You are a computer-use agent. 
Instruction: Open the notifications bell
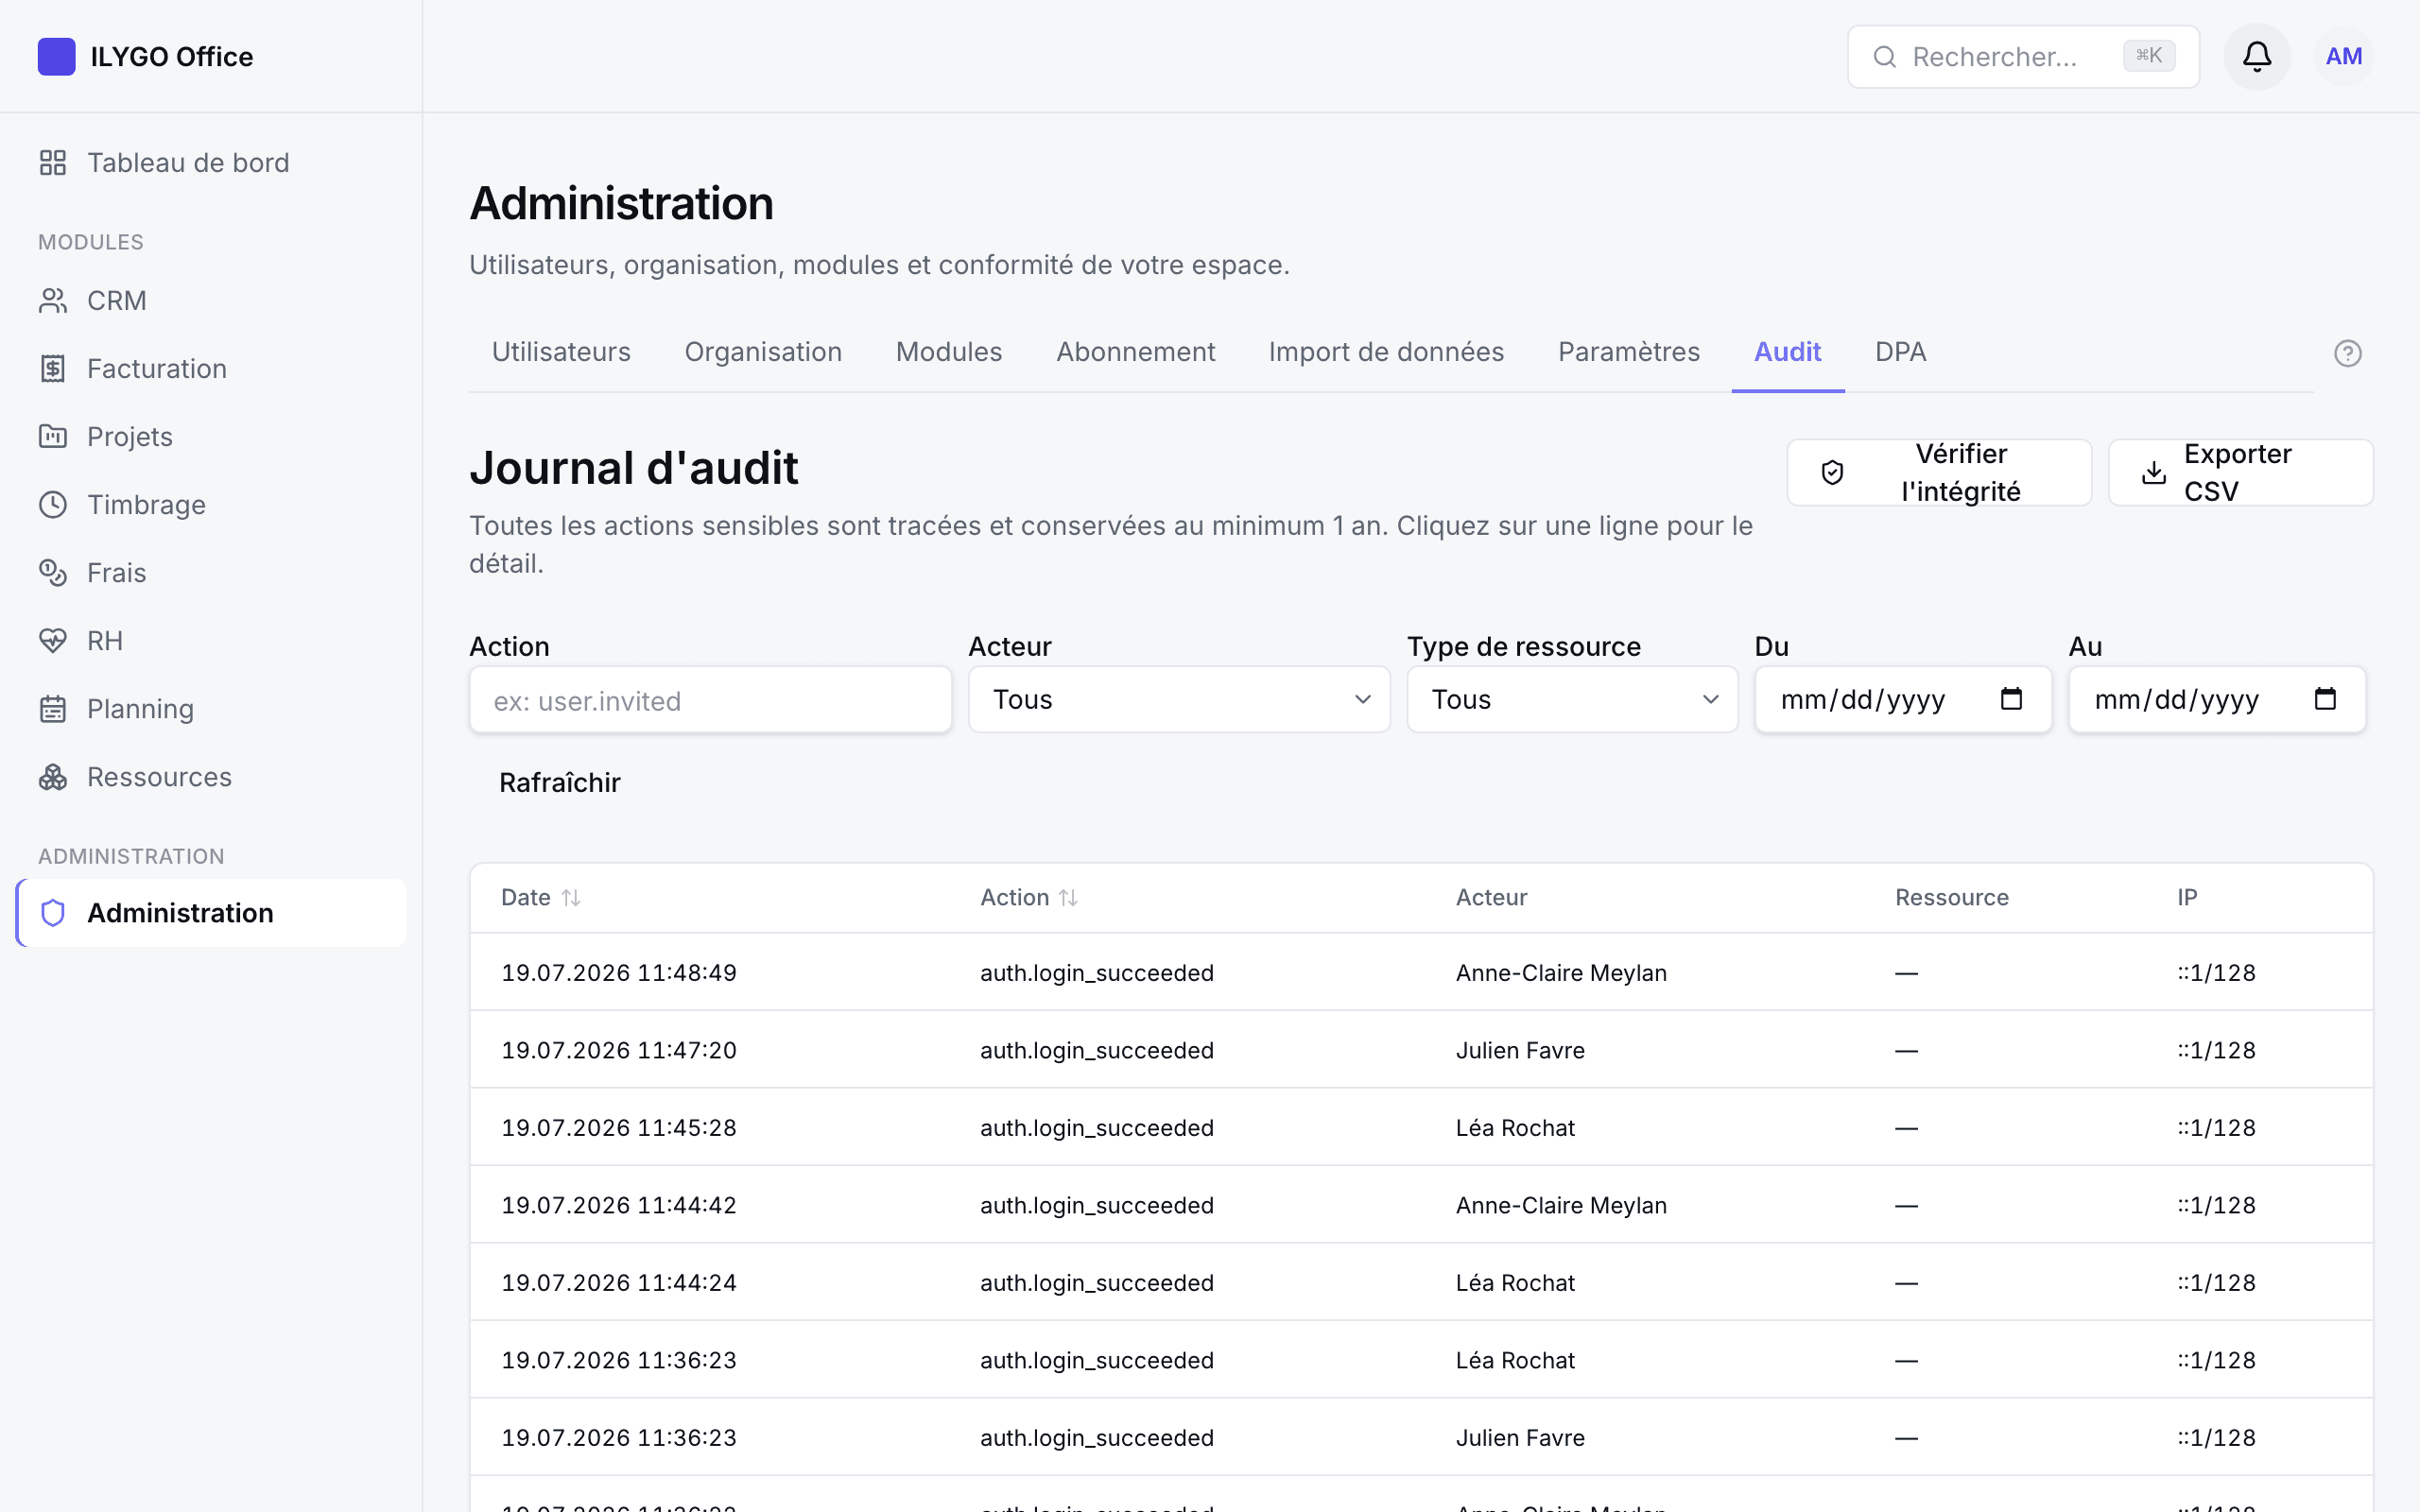tap(2257, 56)
